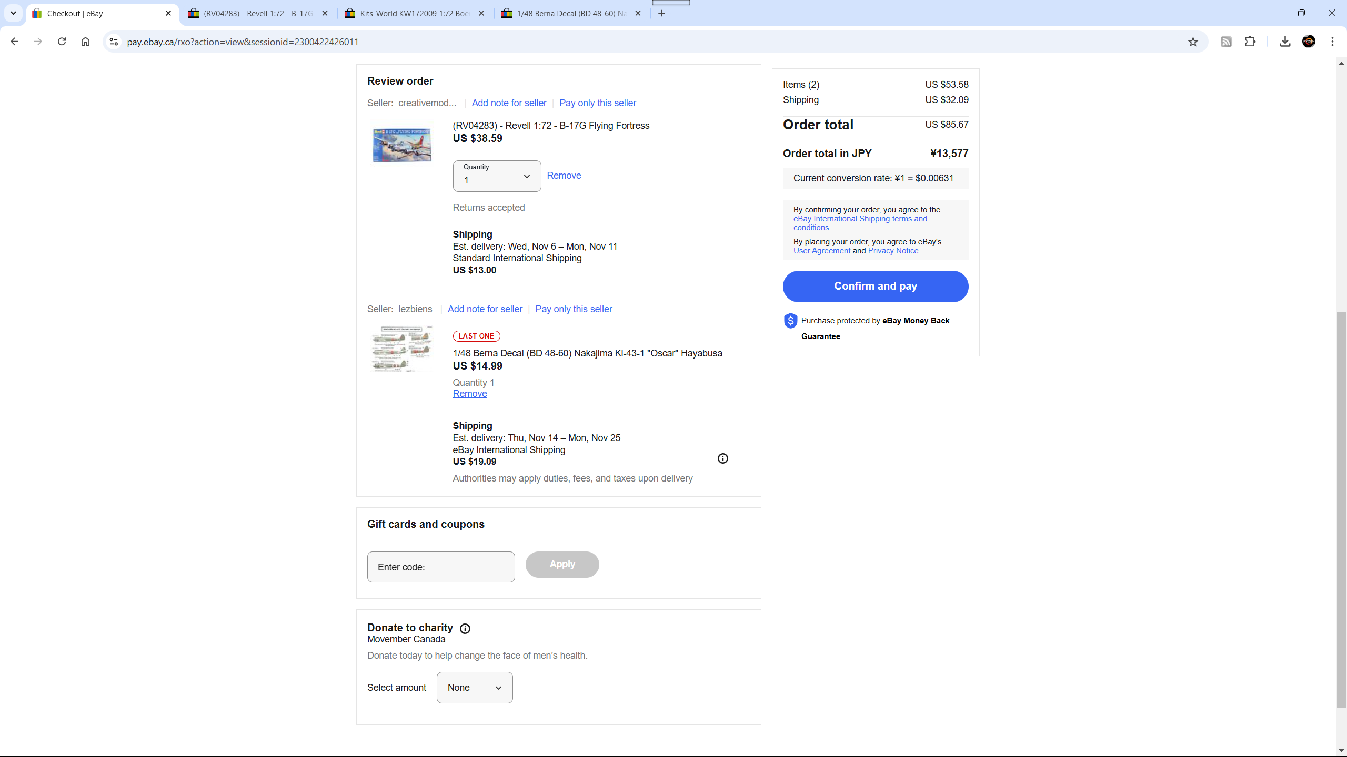Click the Order total US $85.67 amount
The image size is (1347, 757).
click(x=947, y=125)
